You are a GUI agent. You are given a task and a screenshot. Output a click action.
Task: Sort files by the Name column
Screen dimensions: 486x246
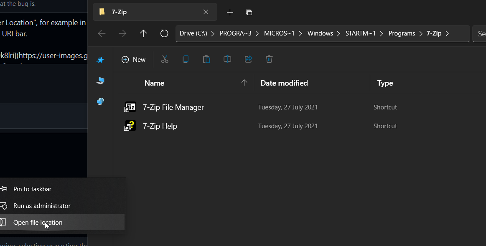[x=154, y=83]
